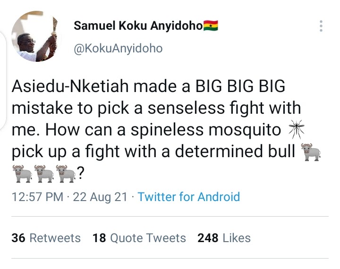Click the bull emoji before the question mark
Screen dimensions: 340x269
[x=66, y=175]
